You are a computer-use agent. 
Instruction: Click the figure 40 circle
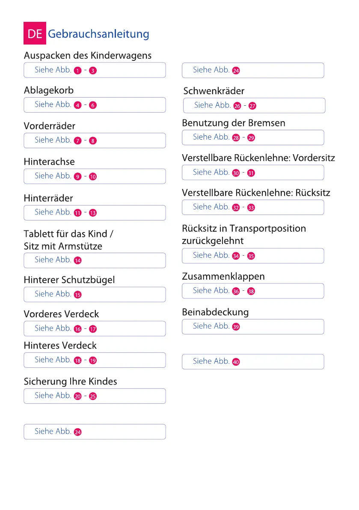pyautogui.click(x=236, y=362)
